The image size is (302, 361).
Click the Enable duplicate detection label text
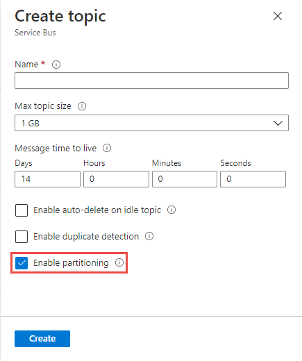point(86,237)
